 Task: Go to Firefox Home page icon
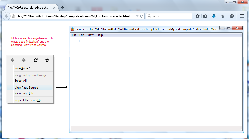tap(223, 16)
